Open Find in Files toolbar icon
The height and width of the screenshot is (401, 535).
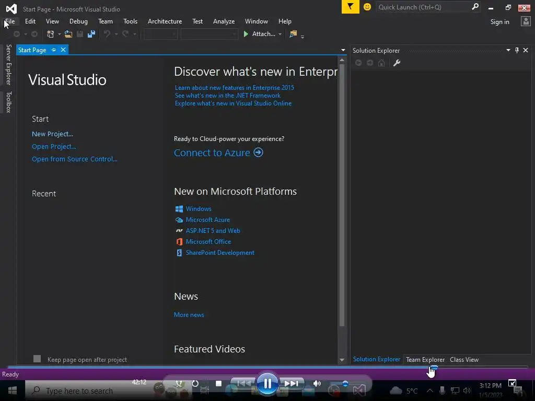click(x=293, y=34)
